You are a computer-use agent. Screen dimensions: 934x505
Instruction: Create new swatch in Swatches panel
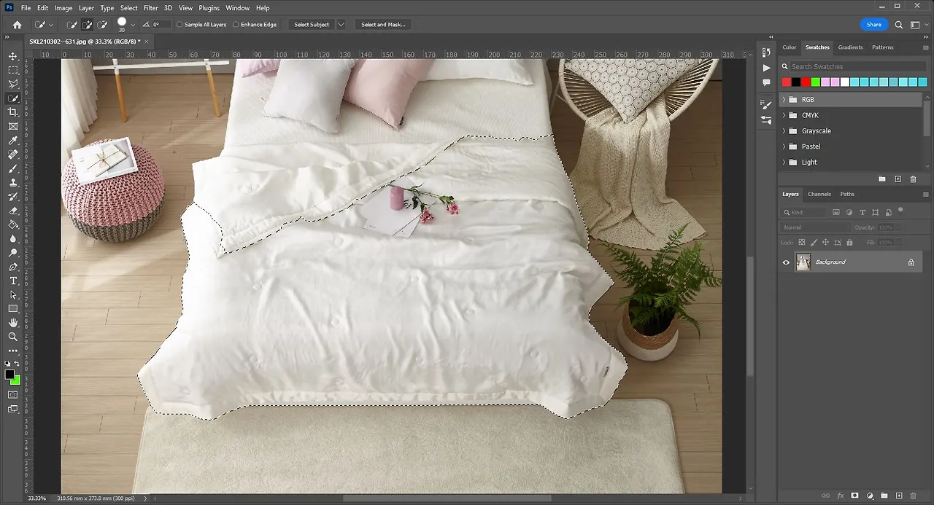(898, 179)
